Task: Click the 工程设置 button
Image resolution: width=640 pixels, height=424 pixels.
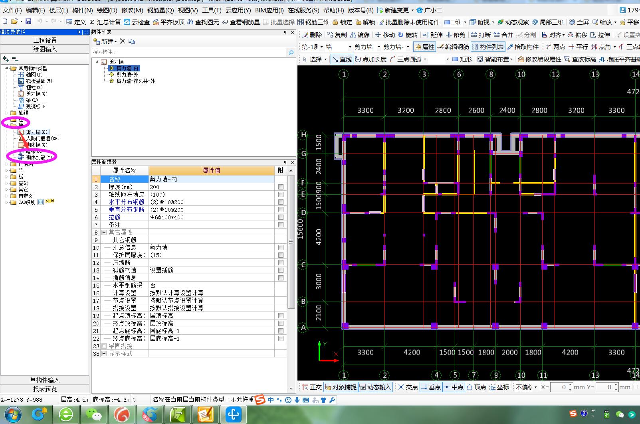Action: tap(45, 40)
